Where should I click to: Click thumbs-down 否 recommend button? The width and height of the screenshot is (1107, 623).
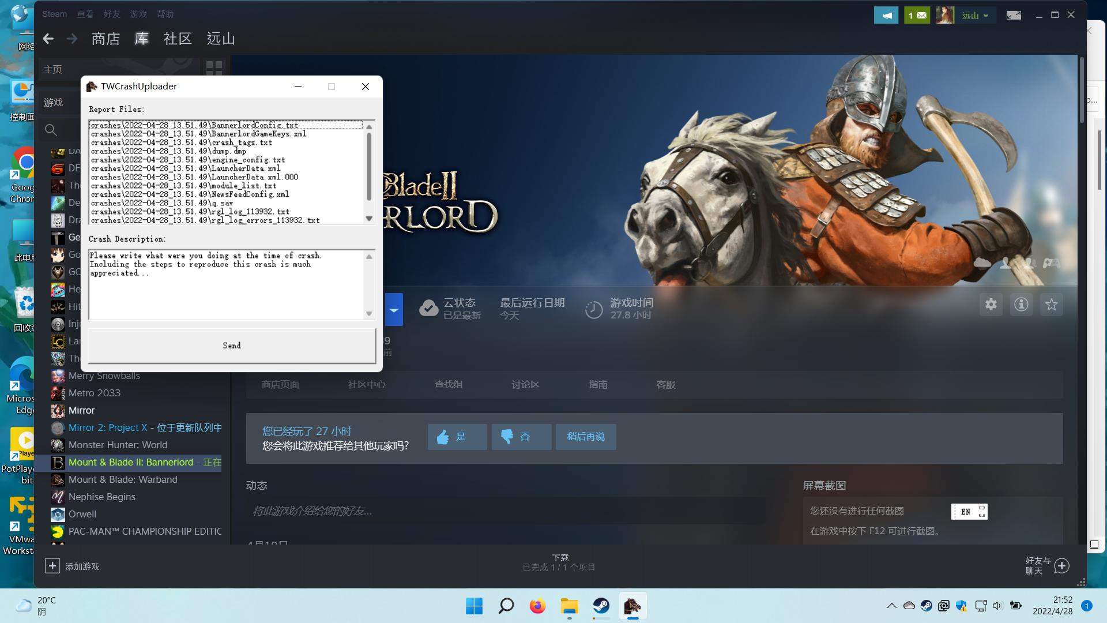[521, 437]
